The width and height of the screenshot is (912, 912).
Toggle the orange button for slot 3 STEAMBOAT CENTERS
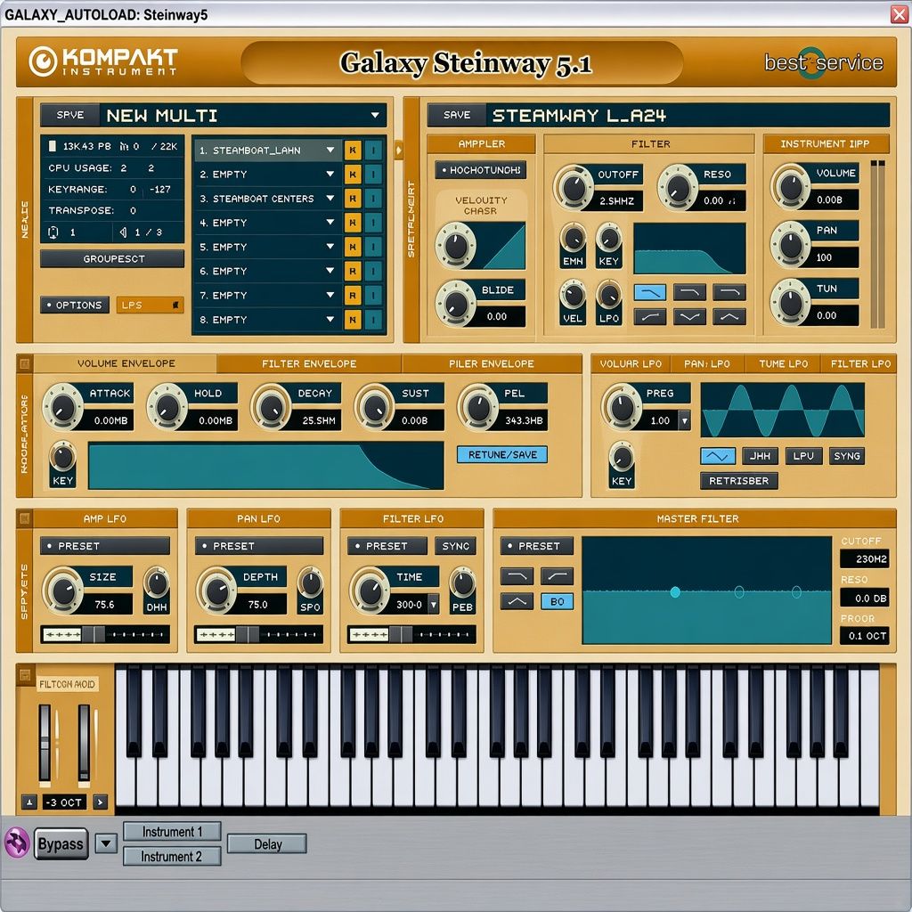(x=353, y=199)
